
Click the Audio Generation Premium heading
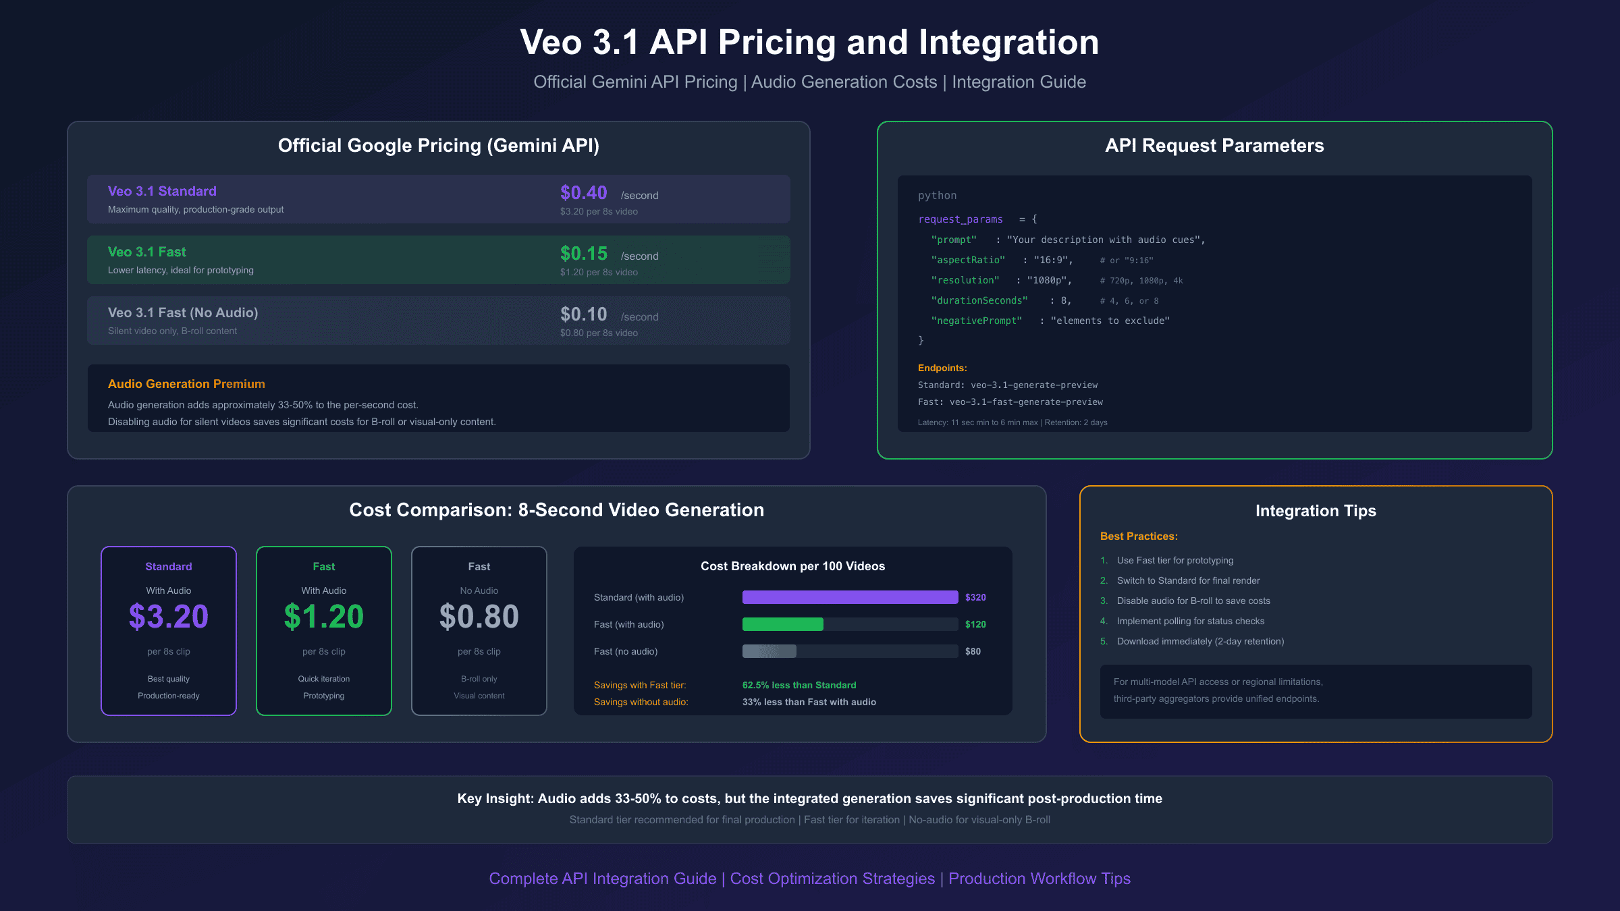[186, 384]
